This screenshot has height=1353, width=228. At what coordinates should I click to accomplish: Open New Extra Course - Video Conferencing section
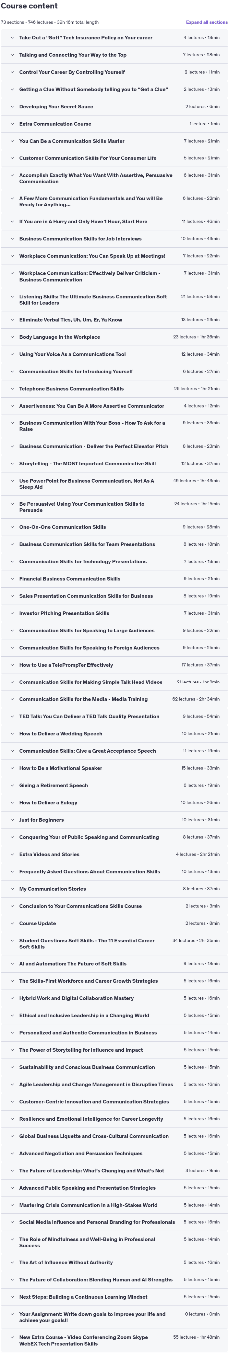(x=114, y=1341)
